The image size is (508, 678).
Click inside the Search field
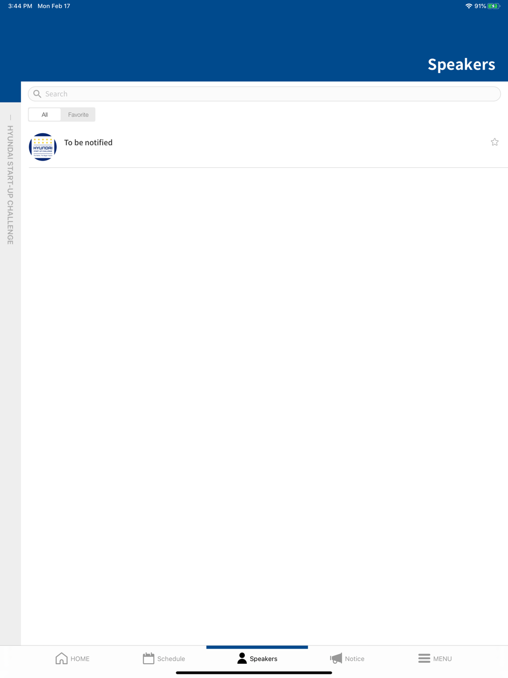[264, 94]
